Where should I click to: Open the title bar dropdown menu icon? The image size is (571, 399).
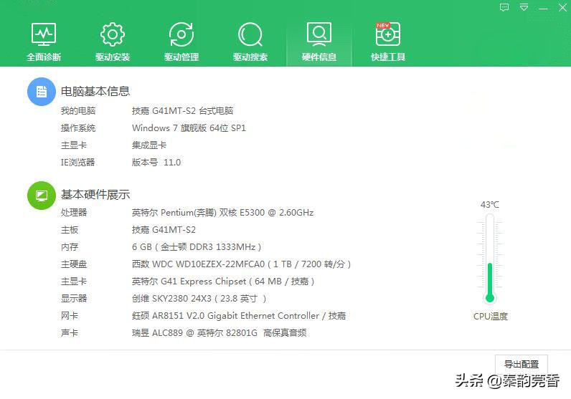coord(524,7)
